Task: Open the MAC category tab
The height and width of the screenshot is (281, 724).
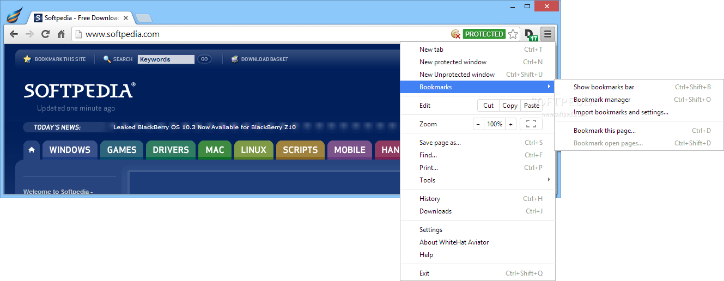Action: coord(215,150)
